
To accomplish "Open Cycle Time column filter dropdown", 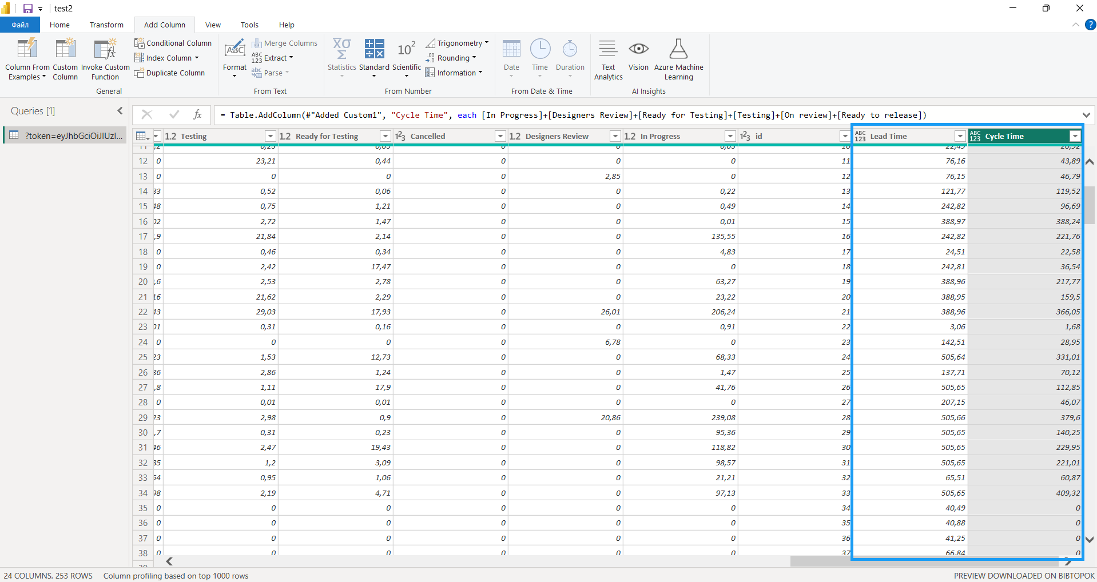I will coord(1075,136).
